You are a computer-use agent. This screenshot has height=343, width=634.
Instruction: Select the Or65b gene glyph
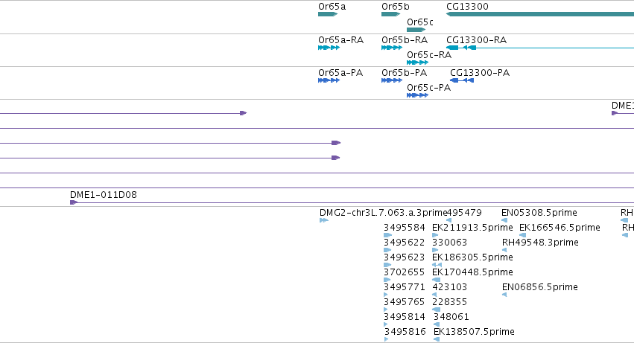(390, 14)
